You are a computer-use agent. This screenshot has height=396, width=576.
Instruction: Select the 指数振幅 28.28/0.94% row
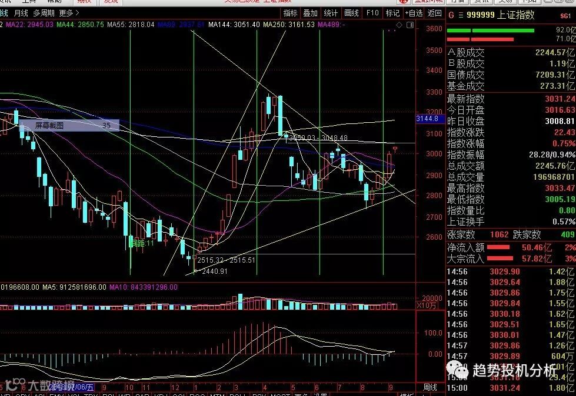[511, 155]
